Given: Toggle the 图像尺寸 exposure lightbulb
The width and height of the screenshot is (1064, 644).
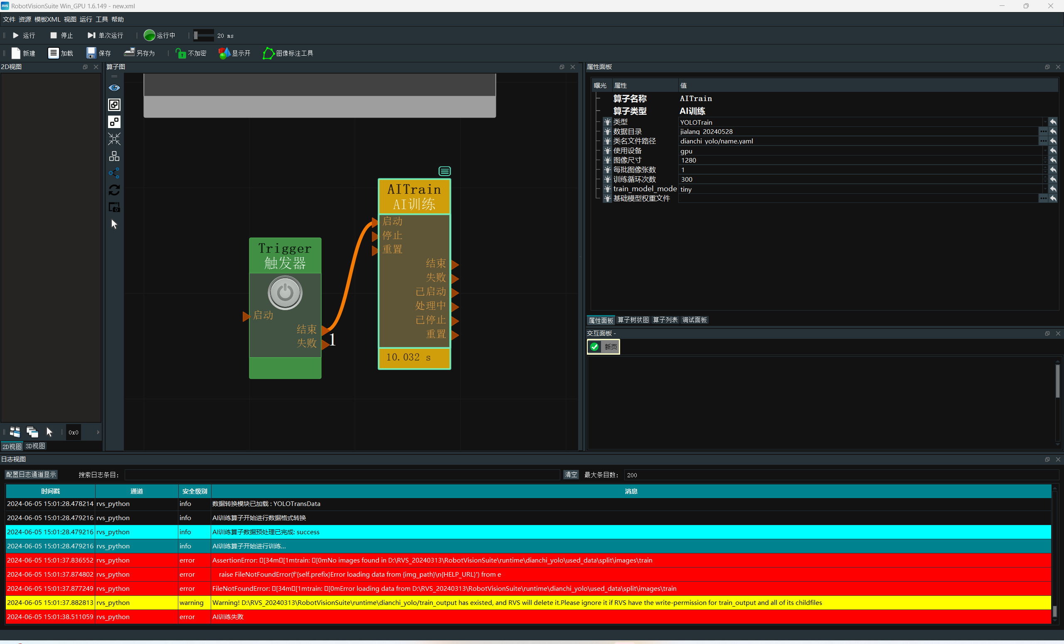Looking at the screenshot, I should pos(607,160).
